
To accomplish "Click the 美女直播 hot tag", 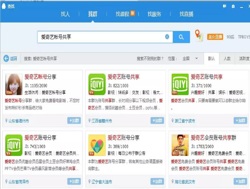I will [x=215, y=37].
